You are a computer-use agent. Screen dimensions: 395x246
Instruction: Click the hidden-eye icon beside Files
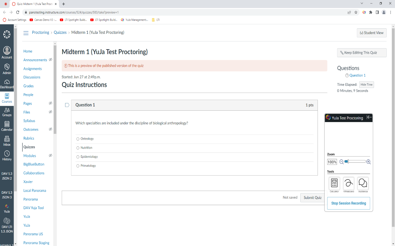pos(50,112)
